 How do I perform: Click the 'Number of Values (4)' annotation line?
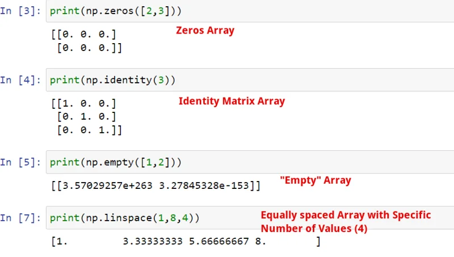pos(314,229)
